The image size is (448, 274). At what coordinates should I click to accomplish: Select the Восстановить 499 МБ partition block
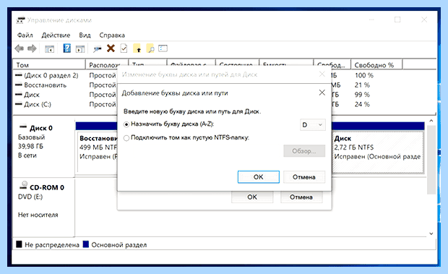click(x=98, y=152)
